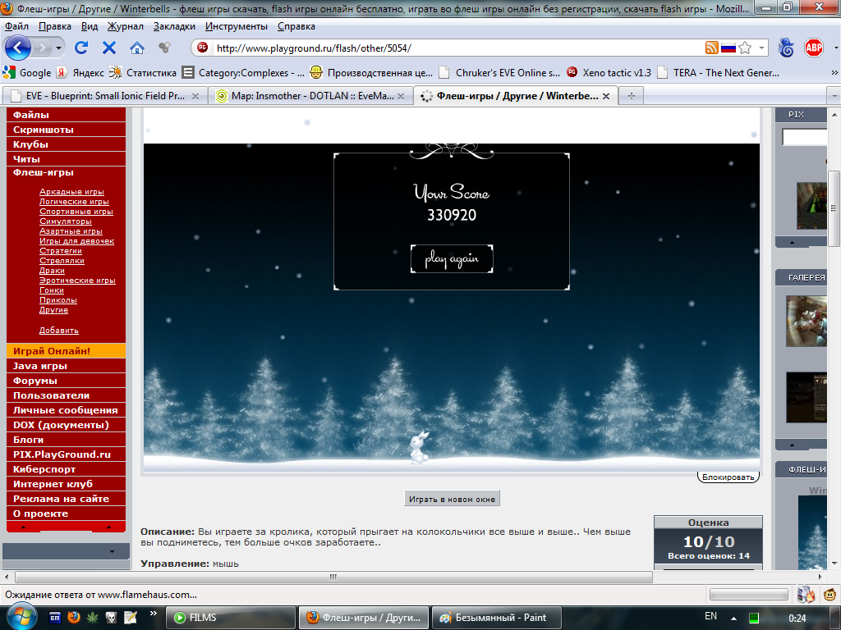Click the Russian flag icon in address bar
841x630 pixels.
pyautogui.click(x=728, y=48)
